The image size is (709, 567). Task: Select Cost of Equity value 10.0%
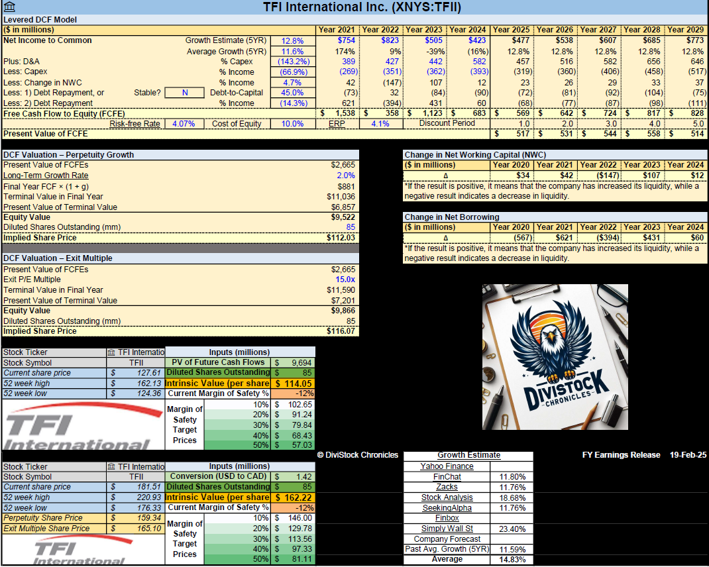coord(292,124)
